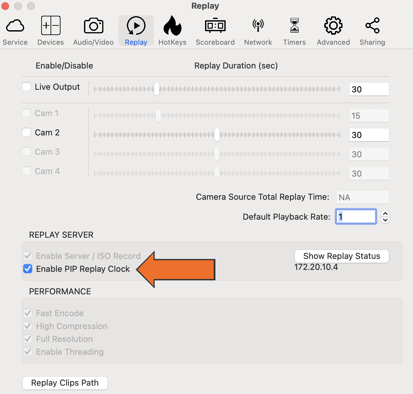Click the Cam 1 duration field showing 15
Image resolution: width=413 pixels, height=394 pixels.
pyautogui.click(x=369, y=115)
